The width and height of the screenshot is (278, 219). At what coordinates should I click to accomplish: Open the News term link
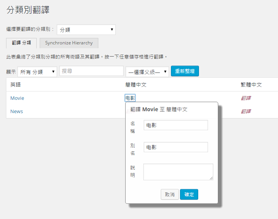[x=17, y=111]
